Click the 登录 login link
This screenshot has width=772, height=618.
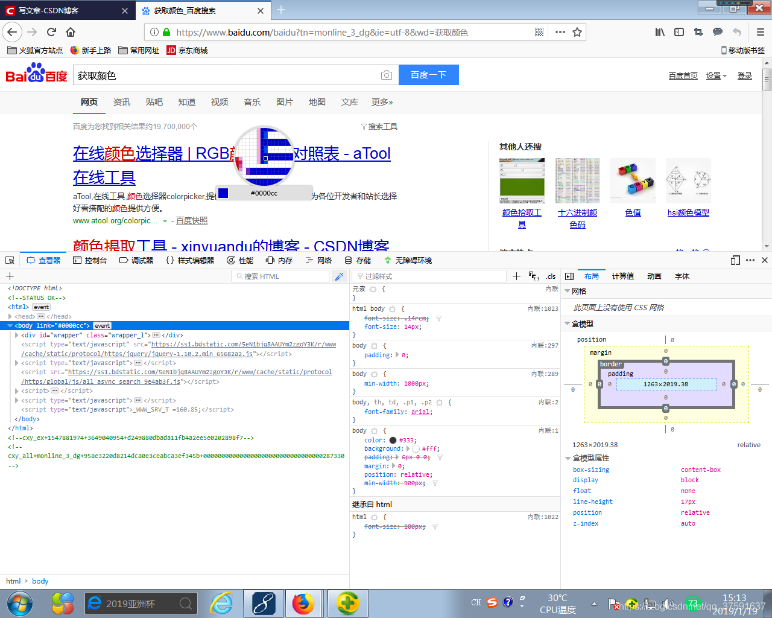click(745, 76)
